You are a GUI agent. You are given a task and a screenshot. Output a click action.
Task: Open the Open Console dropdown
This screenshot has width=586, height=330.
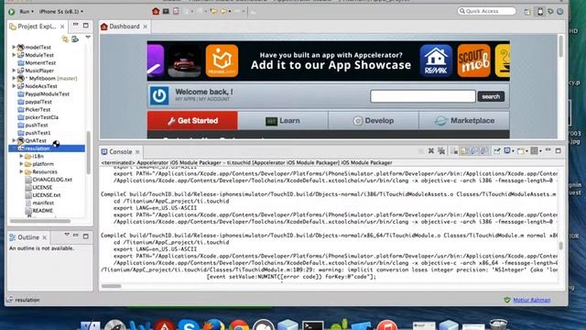pyautogui.click(x=526, y=151)
